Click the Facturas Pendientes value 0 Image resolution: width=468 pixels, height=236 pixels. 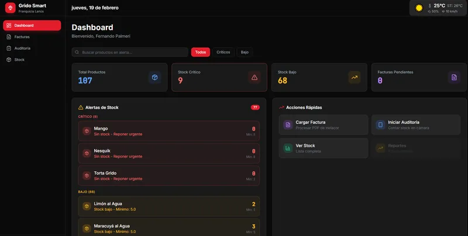tap(380, 81)
